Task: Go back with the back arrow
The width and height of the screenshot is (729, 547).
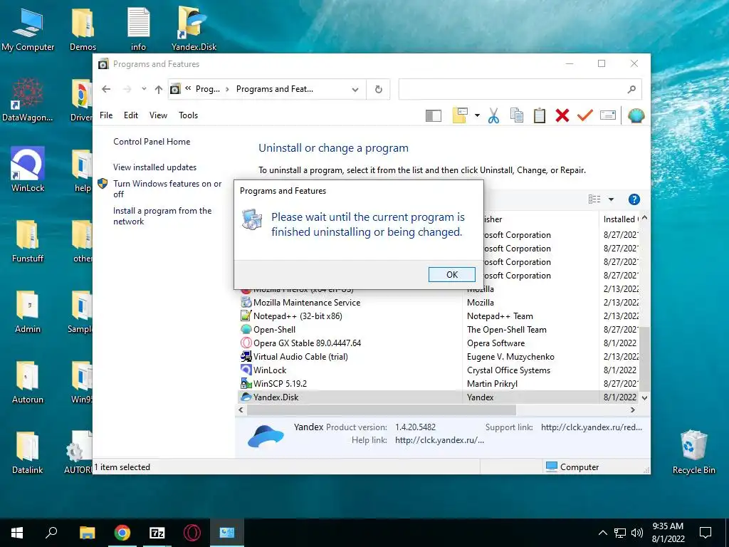Action: (x=107, y=89)
